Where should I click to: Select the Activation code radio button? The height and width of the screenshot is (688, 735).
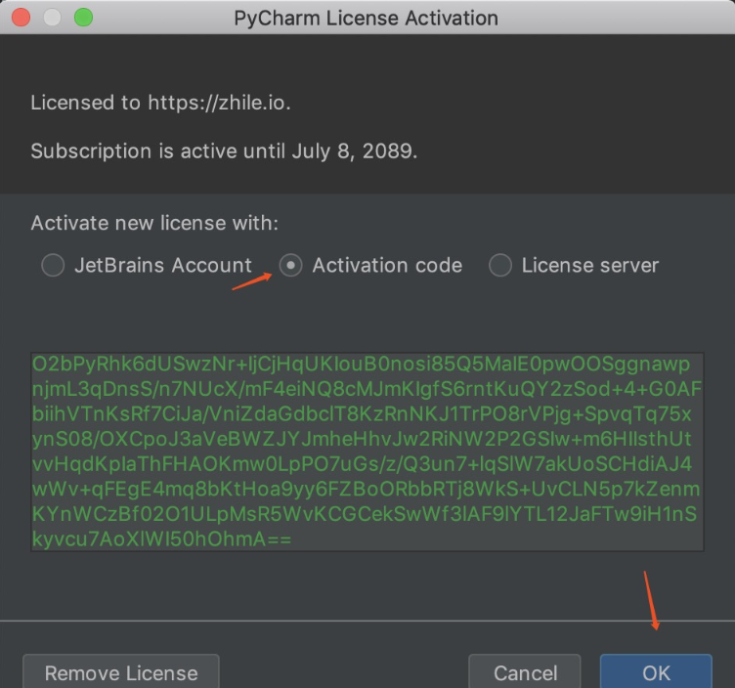point(290,265)
